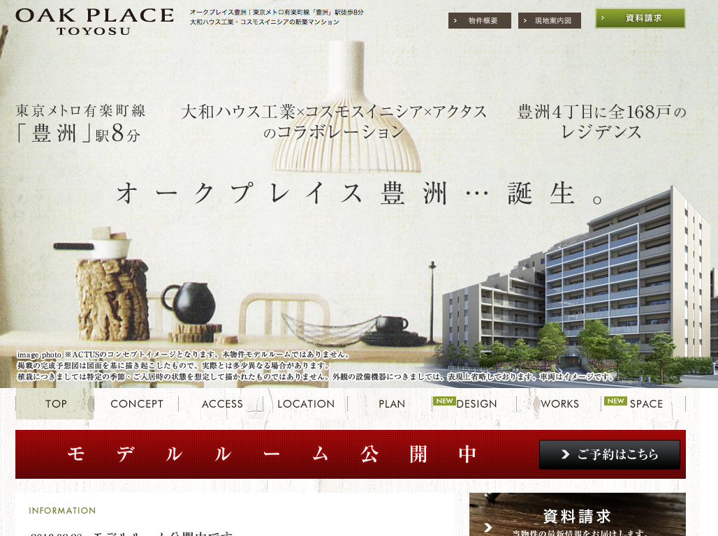Click the オークプレイス豊洲…誕生 headline
Viewport: 718px width, 536px height.
[360, 193]
